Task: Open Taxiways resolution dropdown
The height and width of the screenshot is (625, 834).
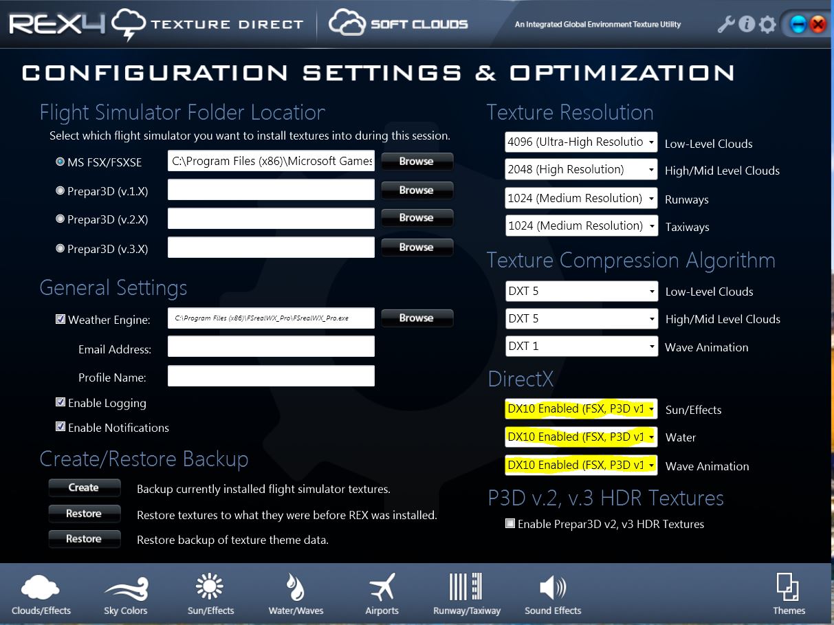Action: coord(582,226)
